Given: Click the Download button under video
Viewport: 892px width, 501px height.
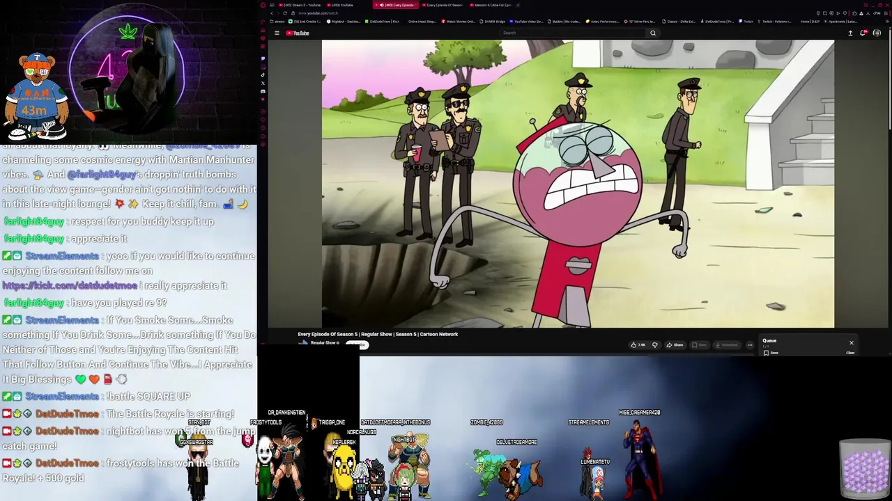Looking at the screenshot, I should (725, 345).
